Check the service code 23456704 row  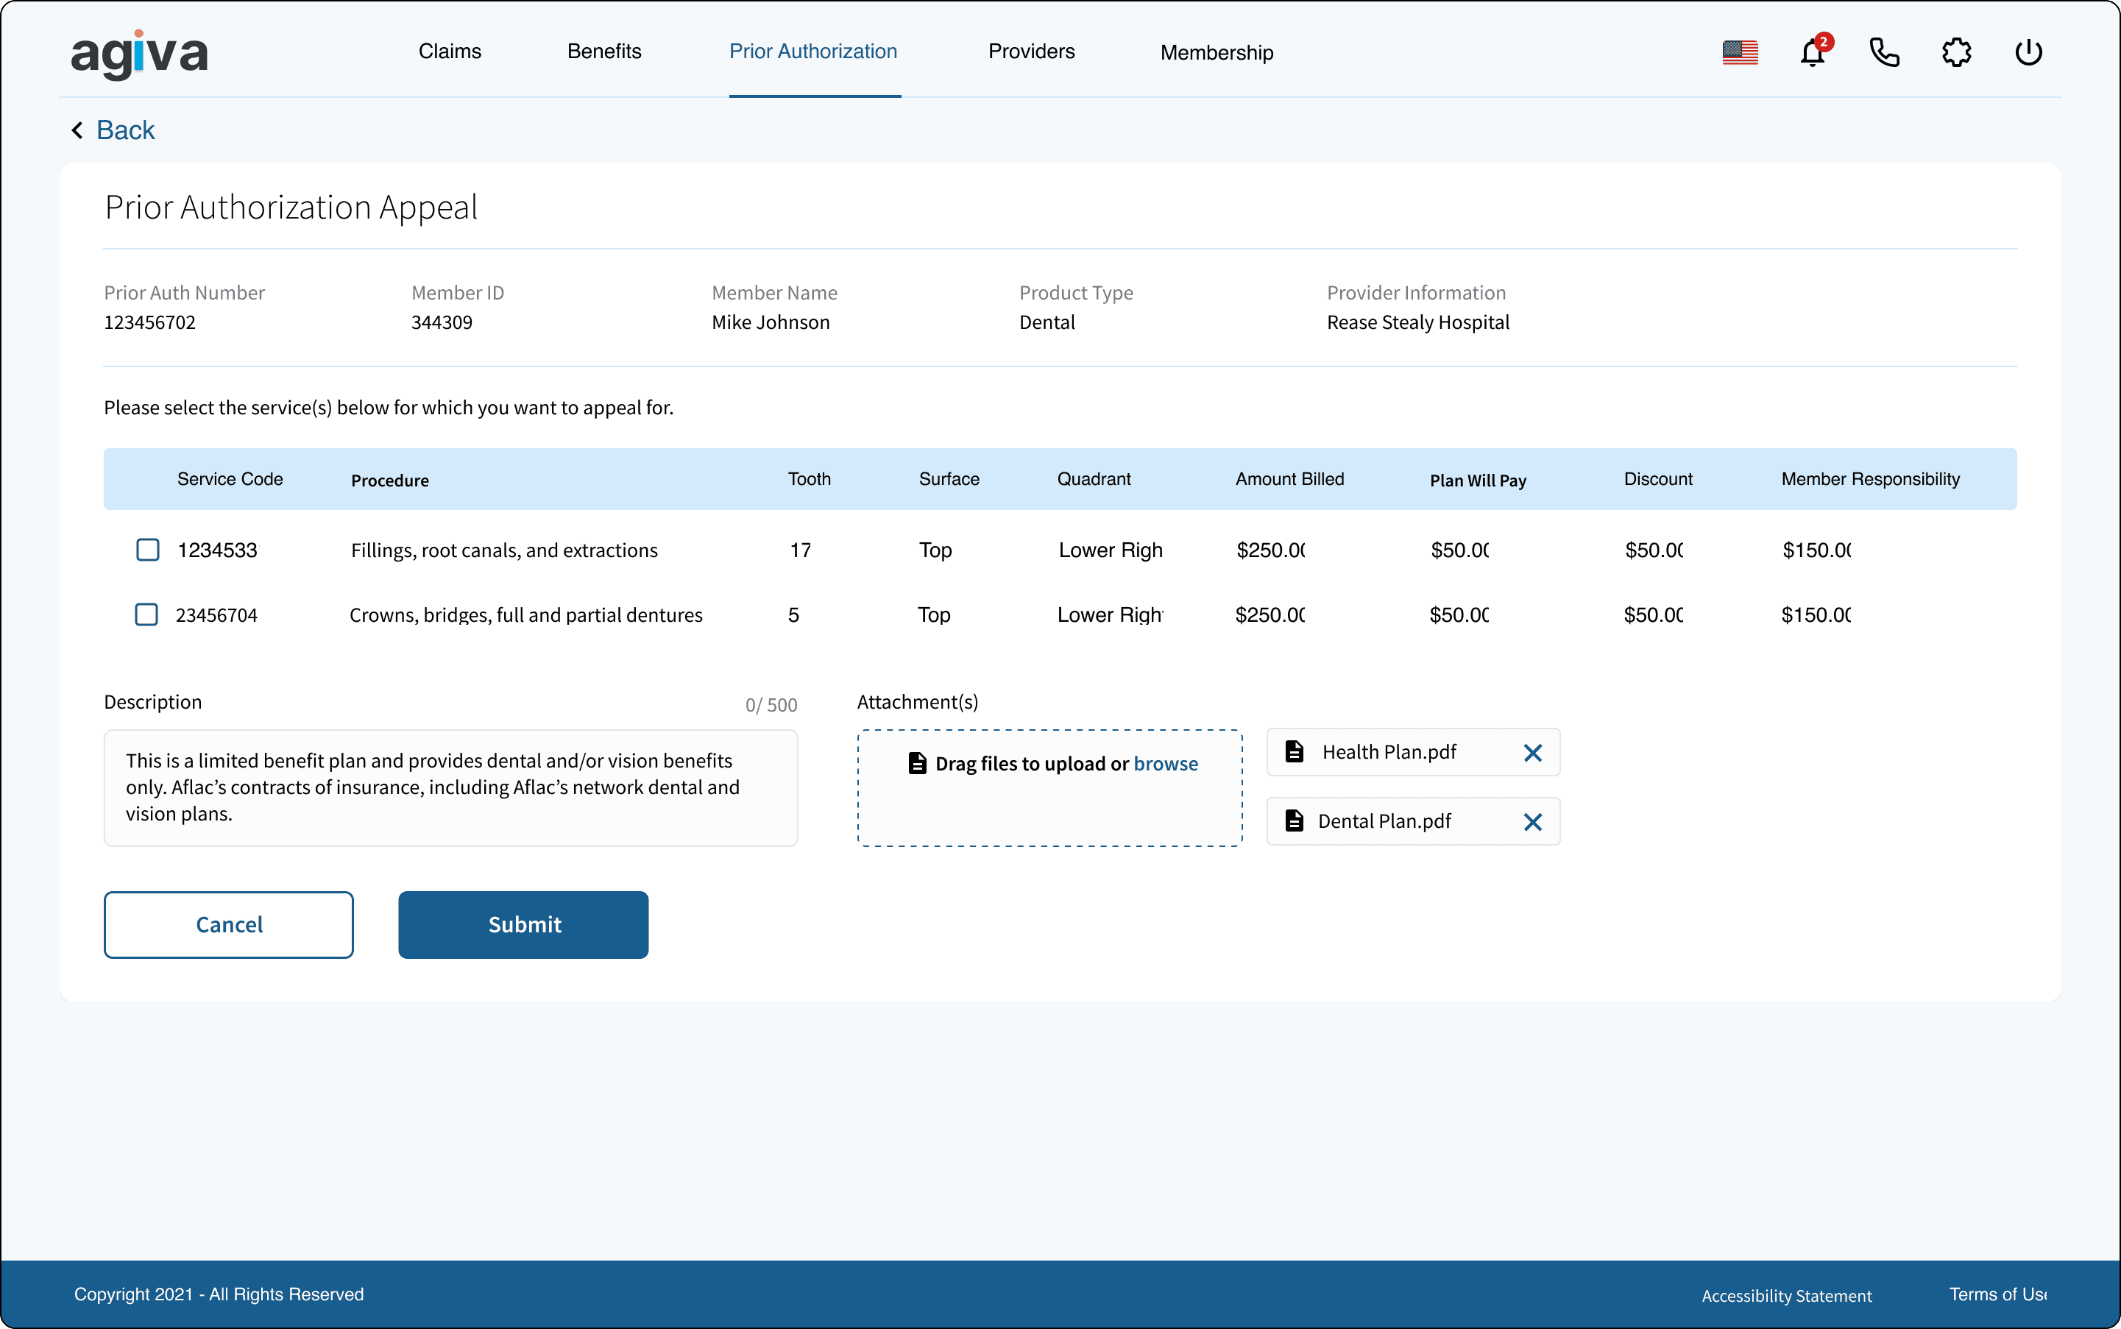click(146, 614)
